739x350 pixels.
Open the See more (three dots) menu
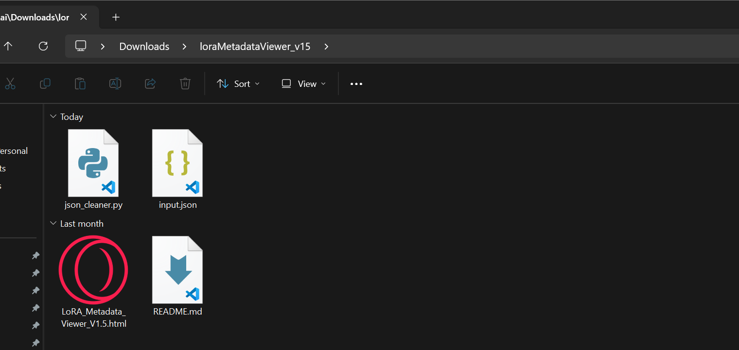[x=356, y=83]
